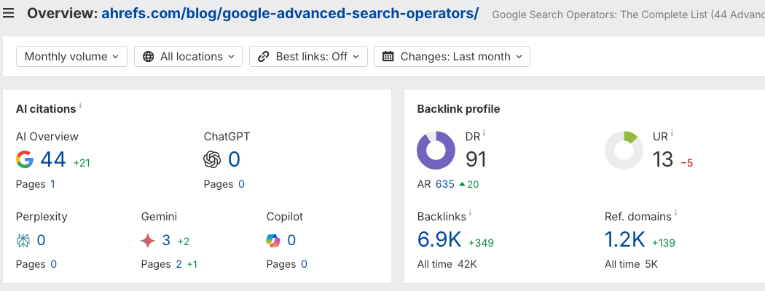This screenshot has height=291, width=765.
Task: Click the Backlink profile heading
Action: tap(458, 109)
